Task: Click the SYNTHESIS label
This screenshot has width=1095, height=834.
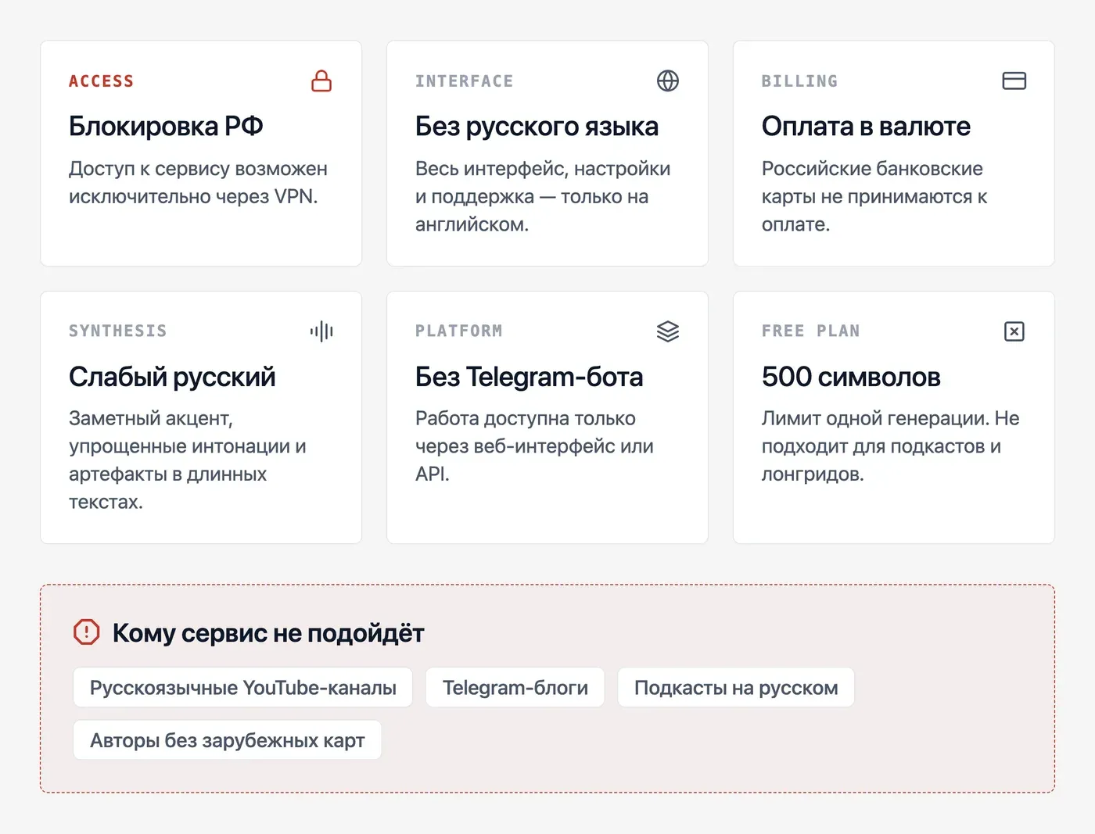Action: click(x=118, y=331)
